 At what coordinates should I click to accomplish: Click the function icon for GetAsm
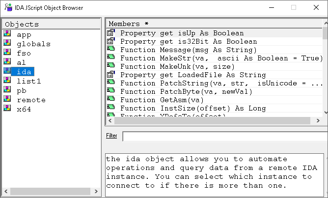coord(111,98)
